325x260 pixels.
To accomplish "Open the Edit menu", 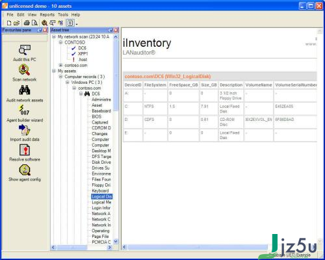I will [x=21, y=14].
